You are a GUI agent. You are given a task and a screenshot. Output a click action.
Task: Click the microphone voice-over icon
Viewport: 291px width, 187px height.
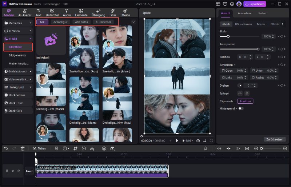[x=206, y=148]
